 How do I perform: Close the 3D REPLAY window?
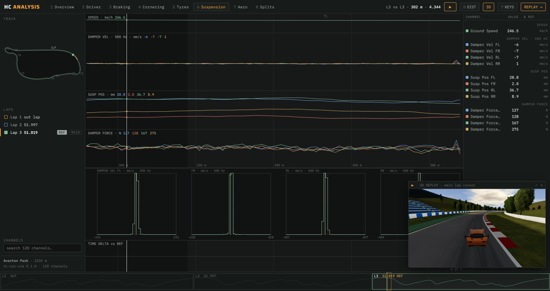tap(542, 185)
